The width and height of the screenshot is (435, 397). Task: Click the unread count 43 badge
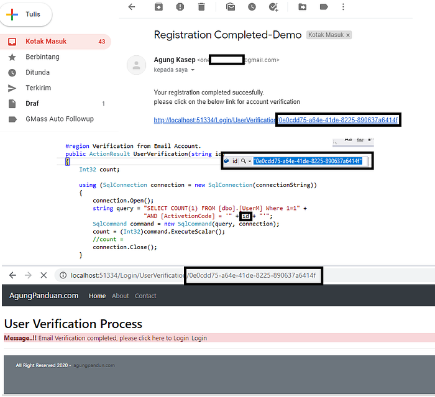click(x=102, y=42)
